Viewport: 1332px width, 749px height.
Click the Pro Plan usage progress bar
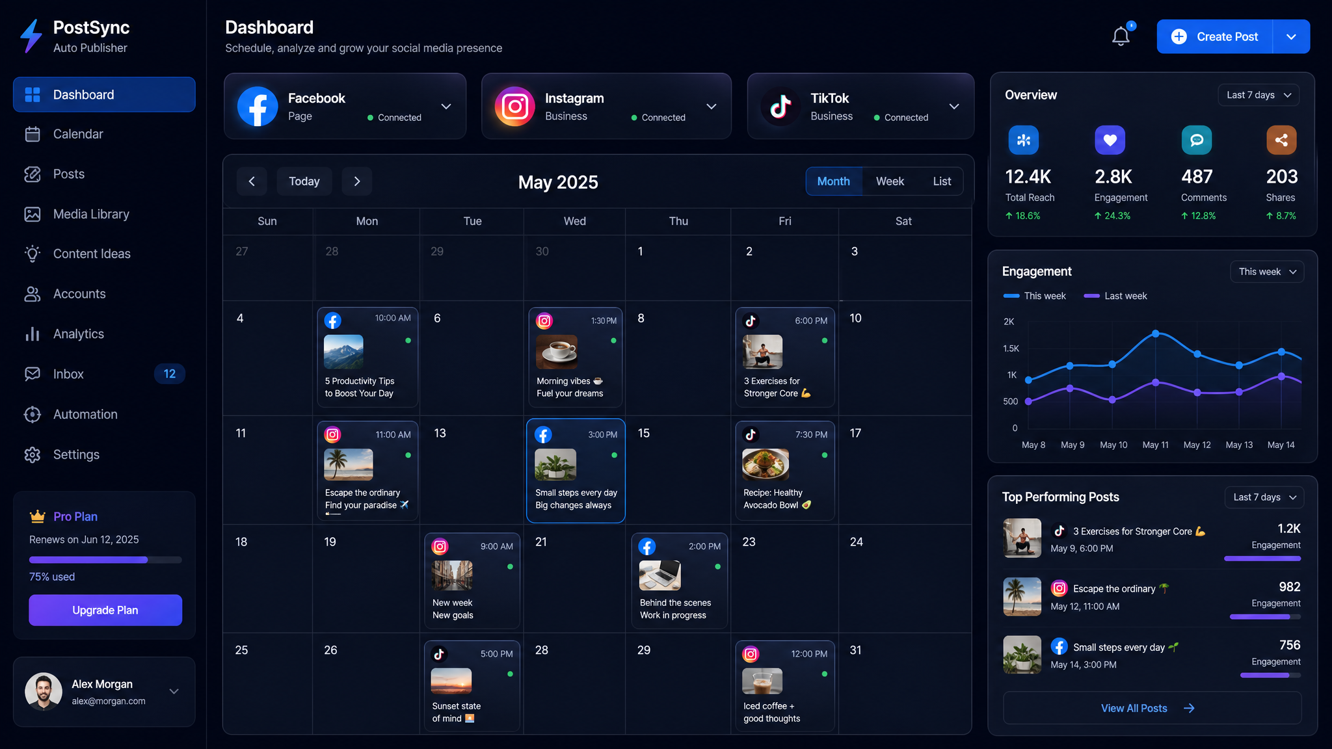[105, 560]
